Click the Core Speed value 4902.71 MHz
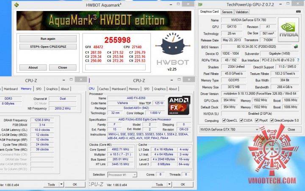 (x=120, y=149)
